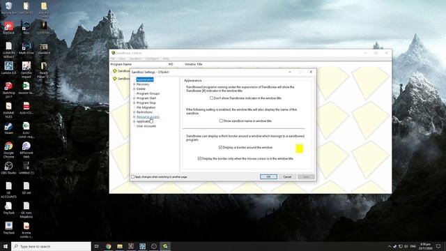Open the SketchUp 2017 desktop shortcut
This screenshot has height=251, width=446.
[x=8, y=90]
